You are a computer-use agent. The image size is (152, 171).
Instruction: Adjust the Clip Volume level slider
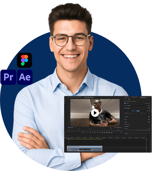pos(138,130)
